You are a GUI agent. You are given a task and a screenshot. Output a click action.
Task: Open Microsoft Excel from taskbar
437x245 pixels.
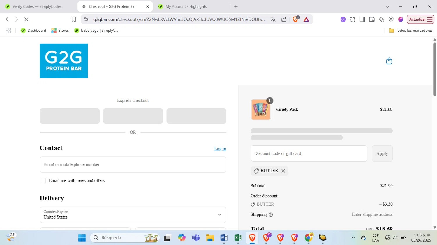pos(238,238)
